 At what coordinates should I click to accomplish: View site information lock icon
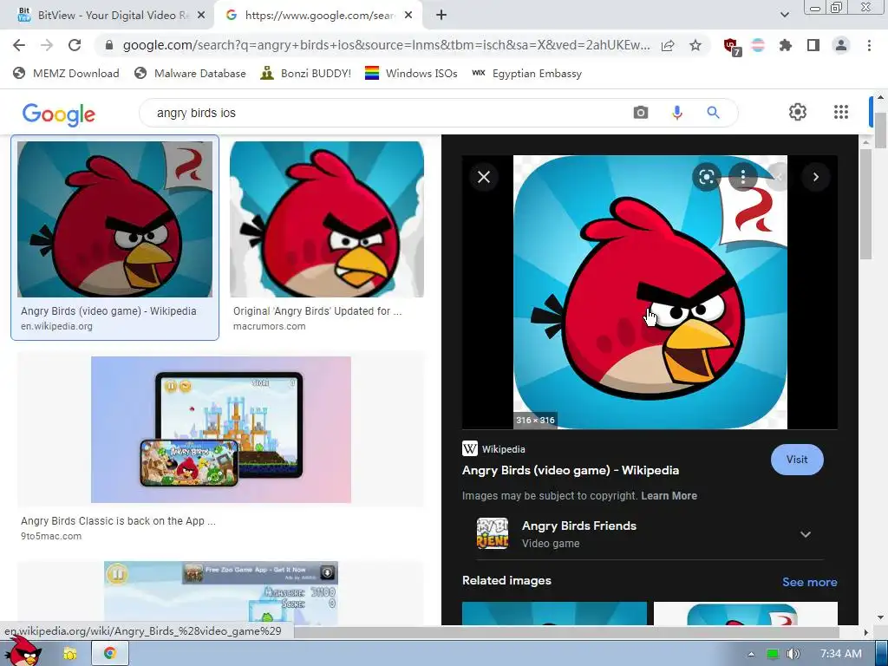tap(109, 45)
